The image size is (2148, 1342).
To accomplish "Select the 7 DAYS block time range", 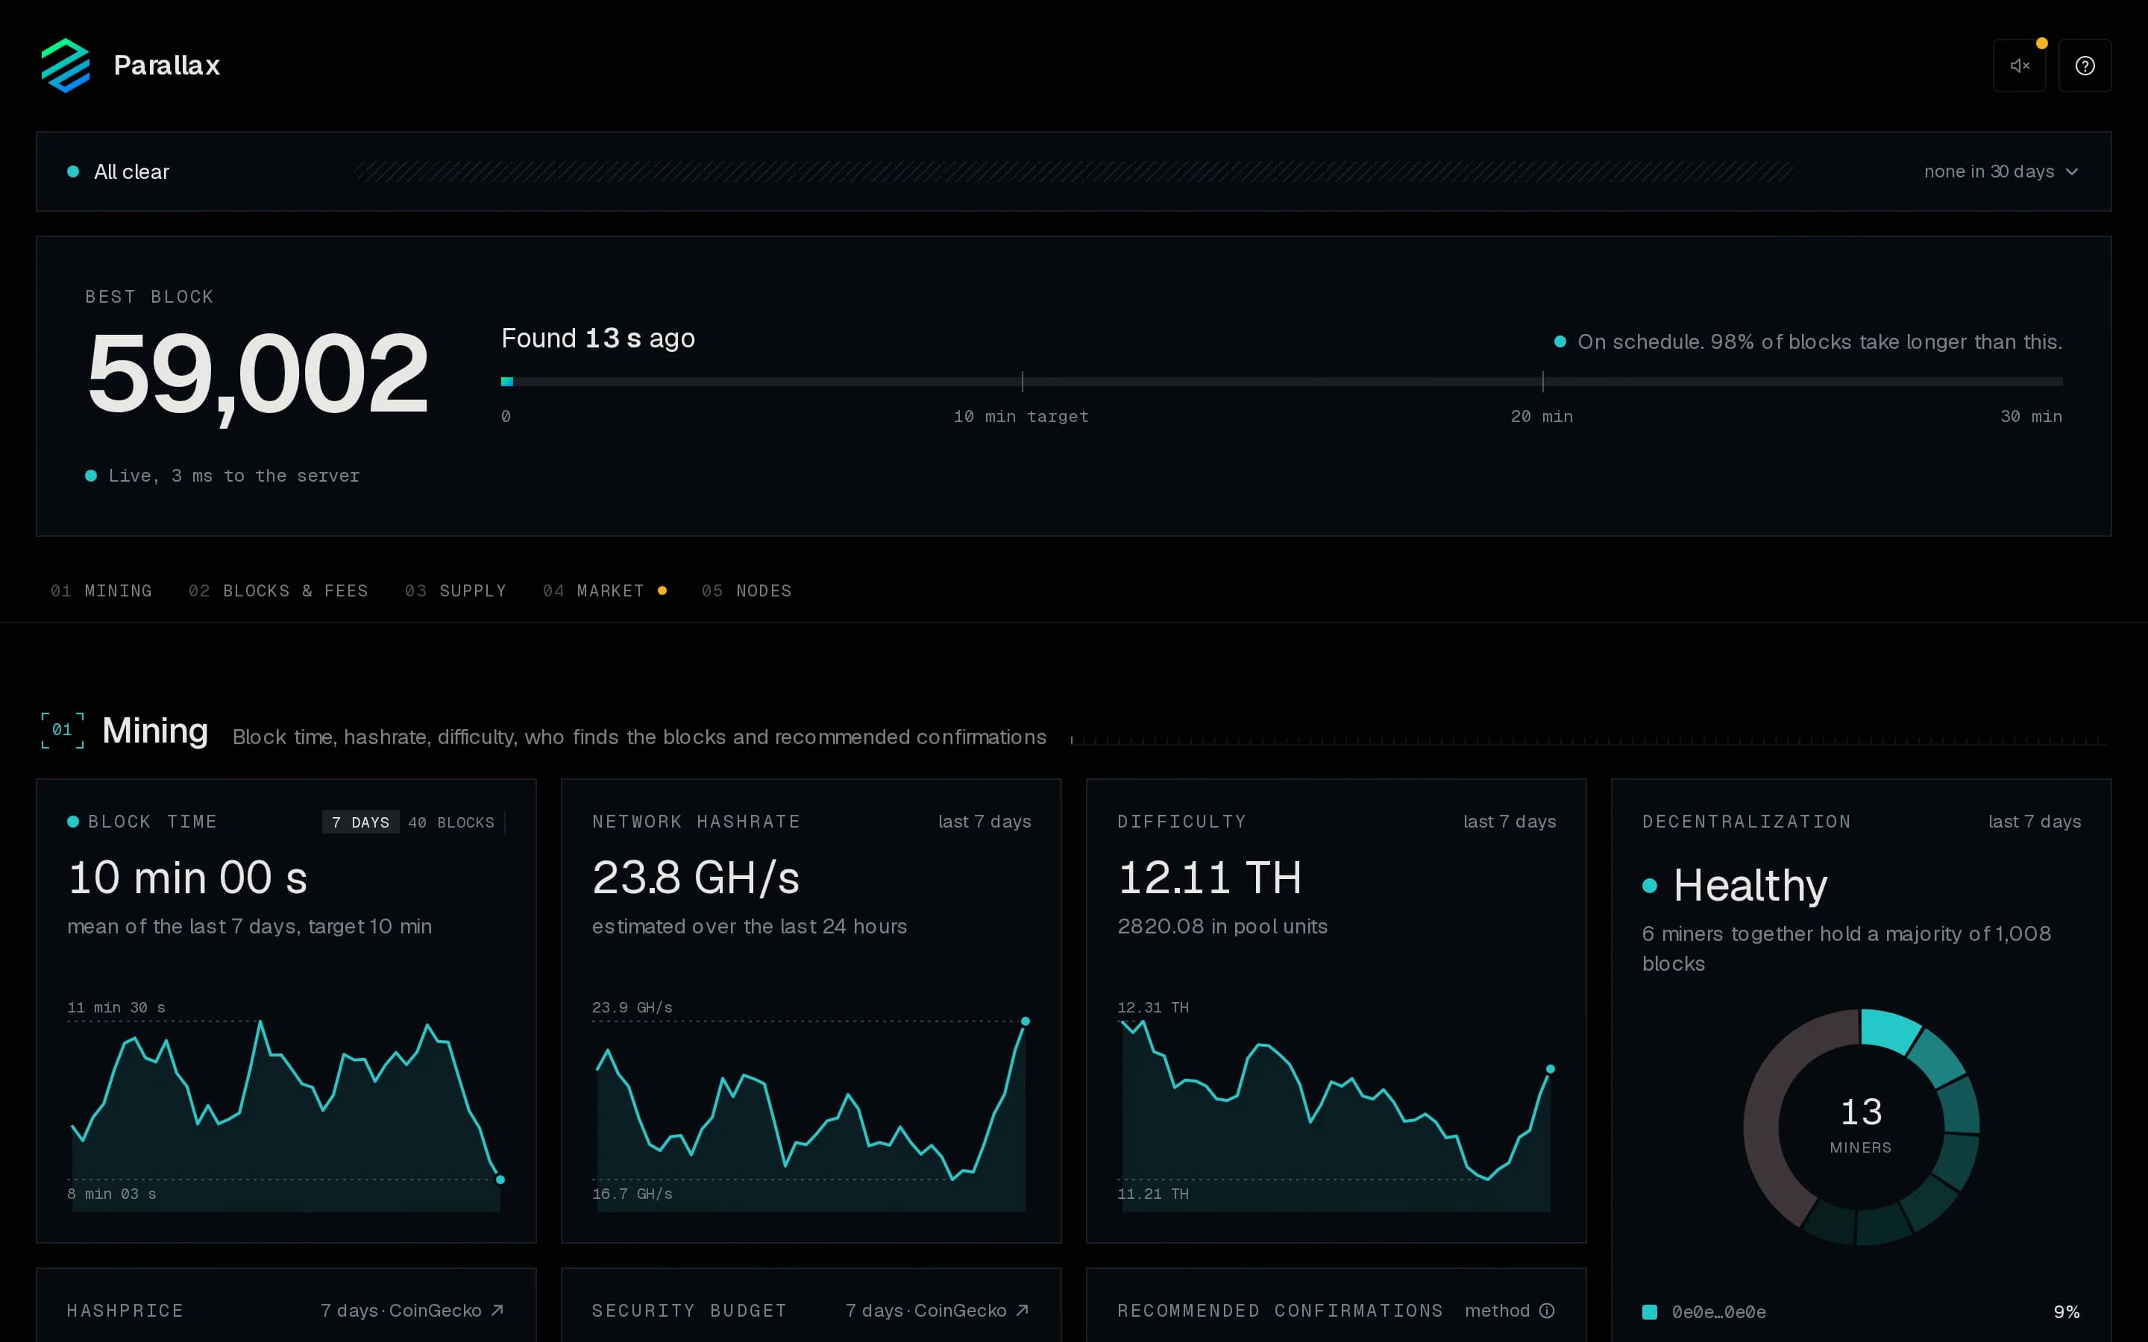I will 360,822.
